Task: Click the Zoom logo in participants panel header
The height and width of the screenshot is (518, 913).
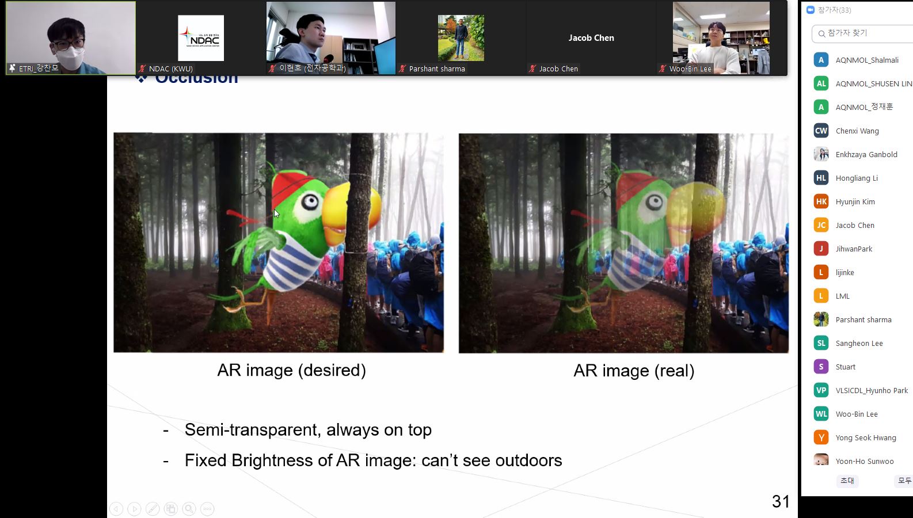Action: coord(811,10)
